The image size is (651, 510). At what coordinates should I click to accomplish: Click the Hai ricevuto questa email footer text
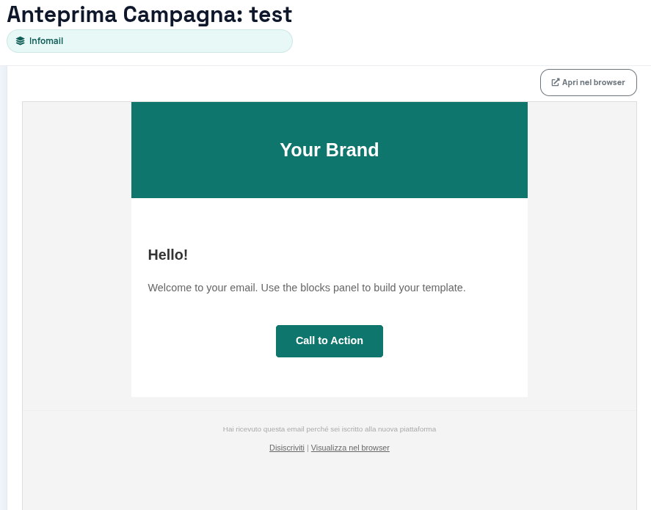coord(329,429)
